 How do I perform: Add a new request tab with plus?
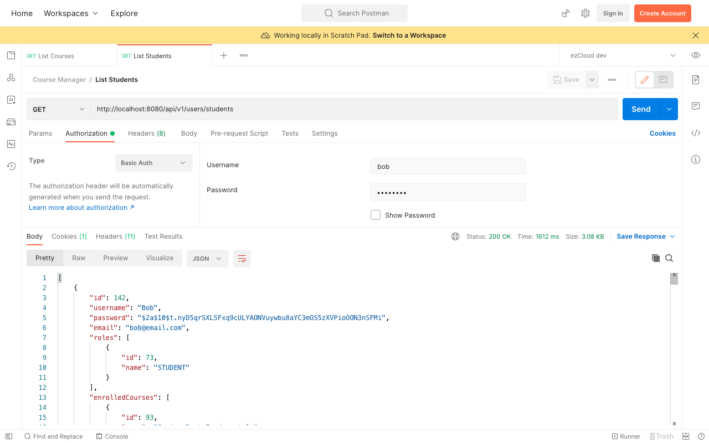[224, 55]
